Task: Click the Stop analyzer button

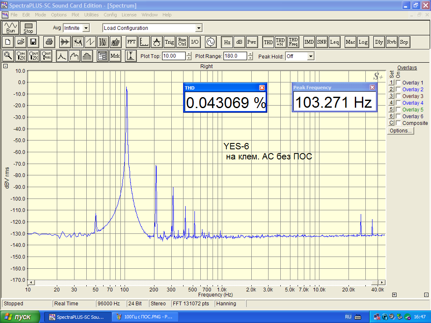Action: (28, 28)
